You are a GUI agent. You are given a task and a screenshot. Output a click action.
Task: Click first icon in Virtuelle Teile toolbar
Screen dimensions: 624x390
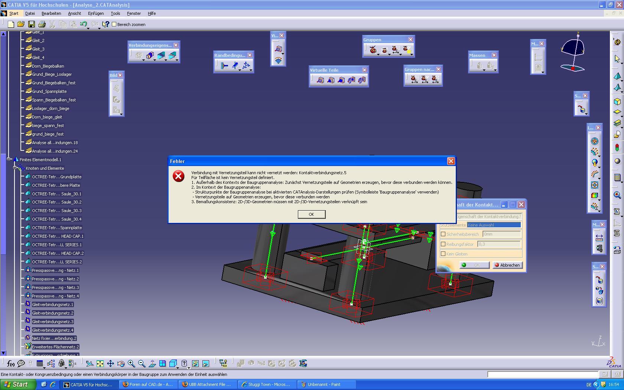[x=320, y=80]
